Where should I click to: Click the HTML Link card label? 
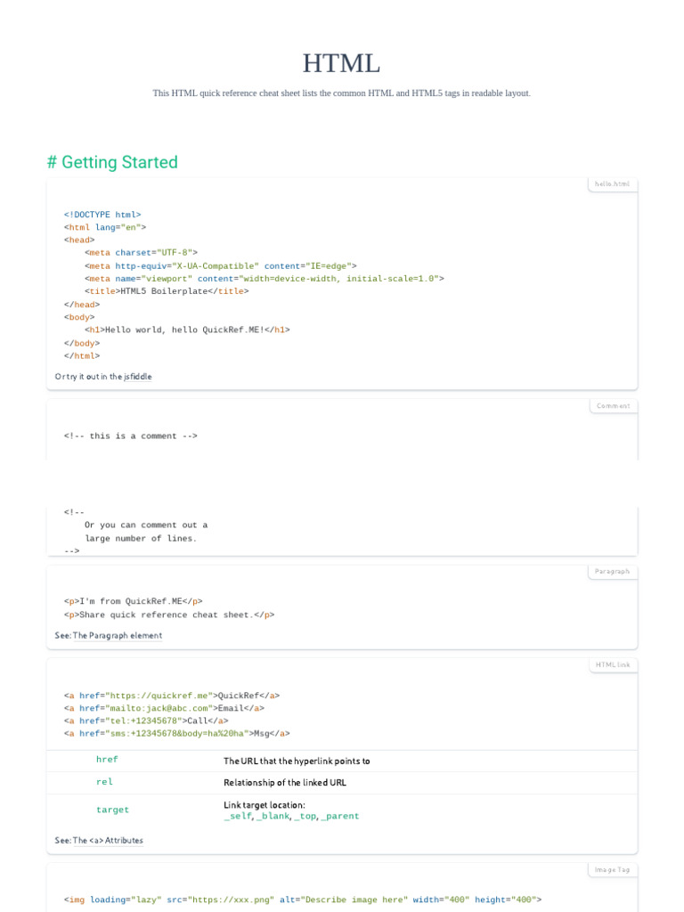pyautogui.click(x=613, y=665)
